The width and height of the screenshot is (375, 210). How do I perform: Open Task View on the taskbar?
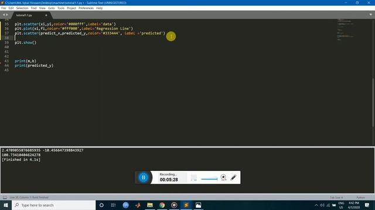tap(113, 205)
